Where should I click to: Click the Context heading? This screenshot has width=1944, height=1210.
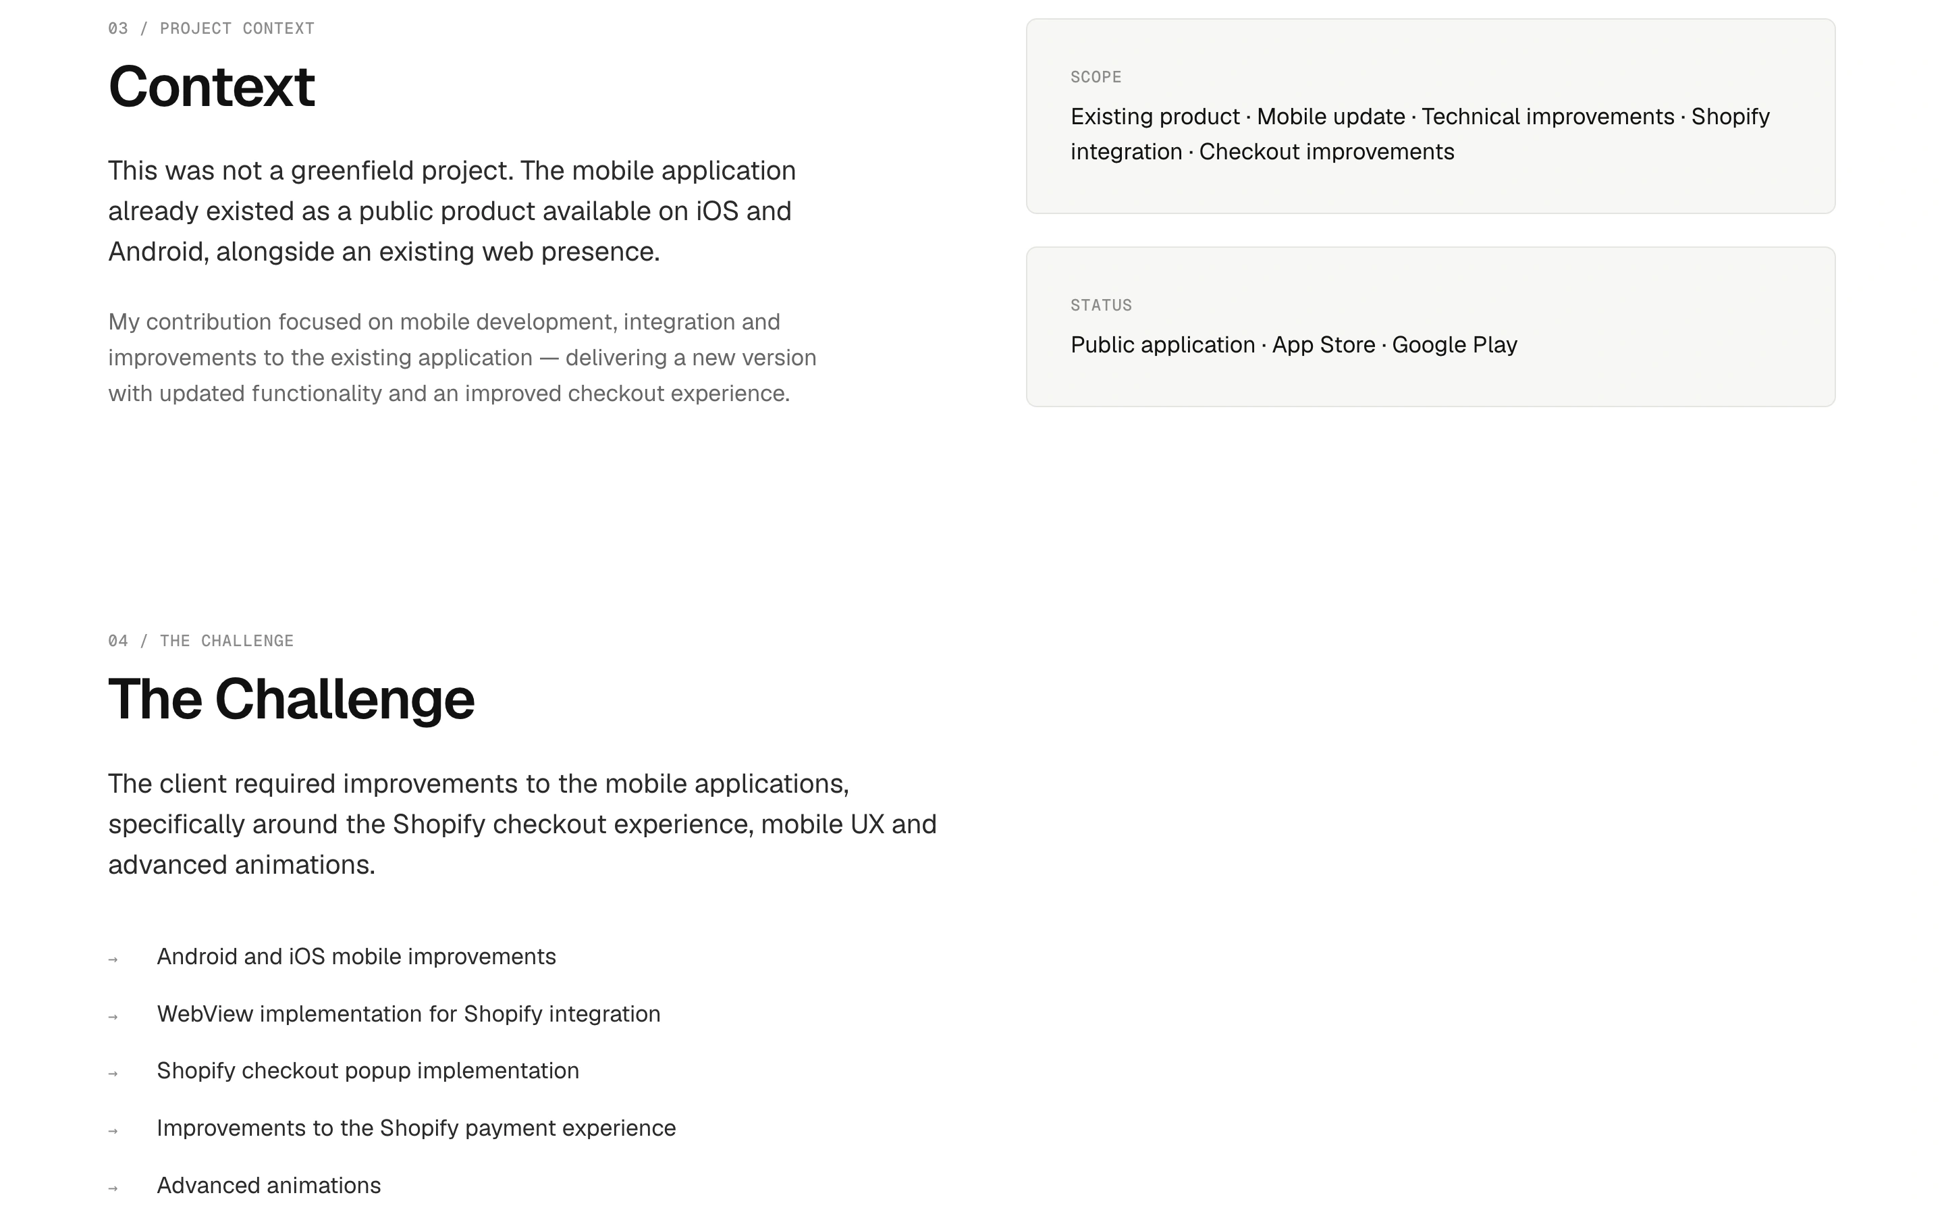(211, 86)
